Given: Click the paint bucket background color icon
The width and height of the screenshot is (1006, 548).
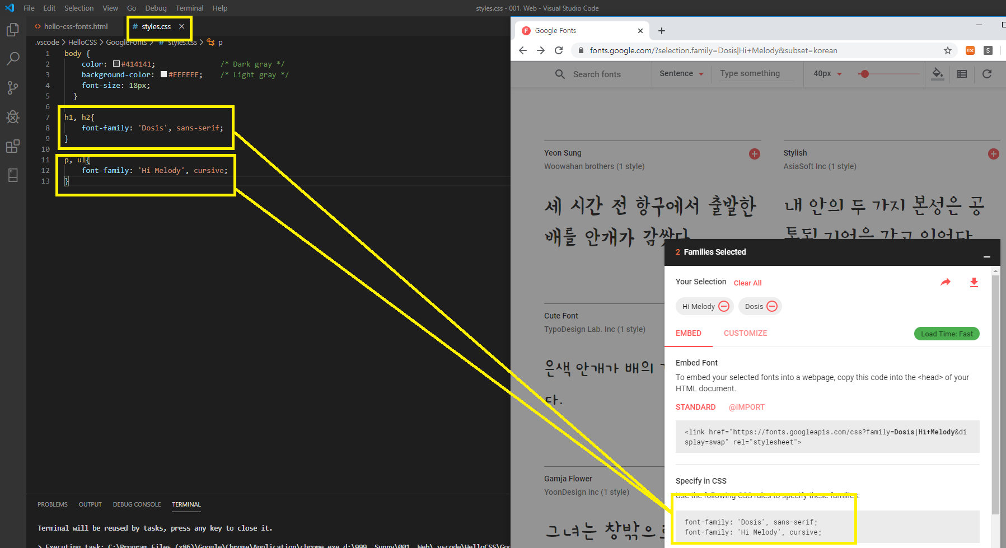Looking at the screenshot, I should [938, 73].
